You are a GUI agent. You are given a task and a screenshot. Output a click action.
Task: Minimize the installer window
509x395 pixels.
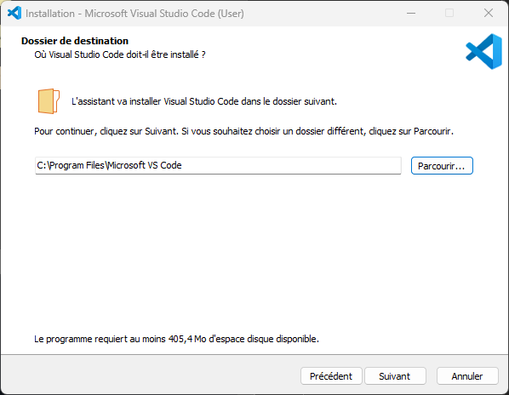411,14
